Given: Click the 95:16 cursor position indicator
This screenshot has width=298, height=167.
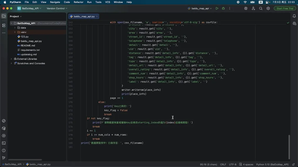Looking at the screenshot, I should click(208, 164).
